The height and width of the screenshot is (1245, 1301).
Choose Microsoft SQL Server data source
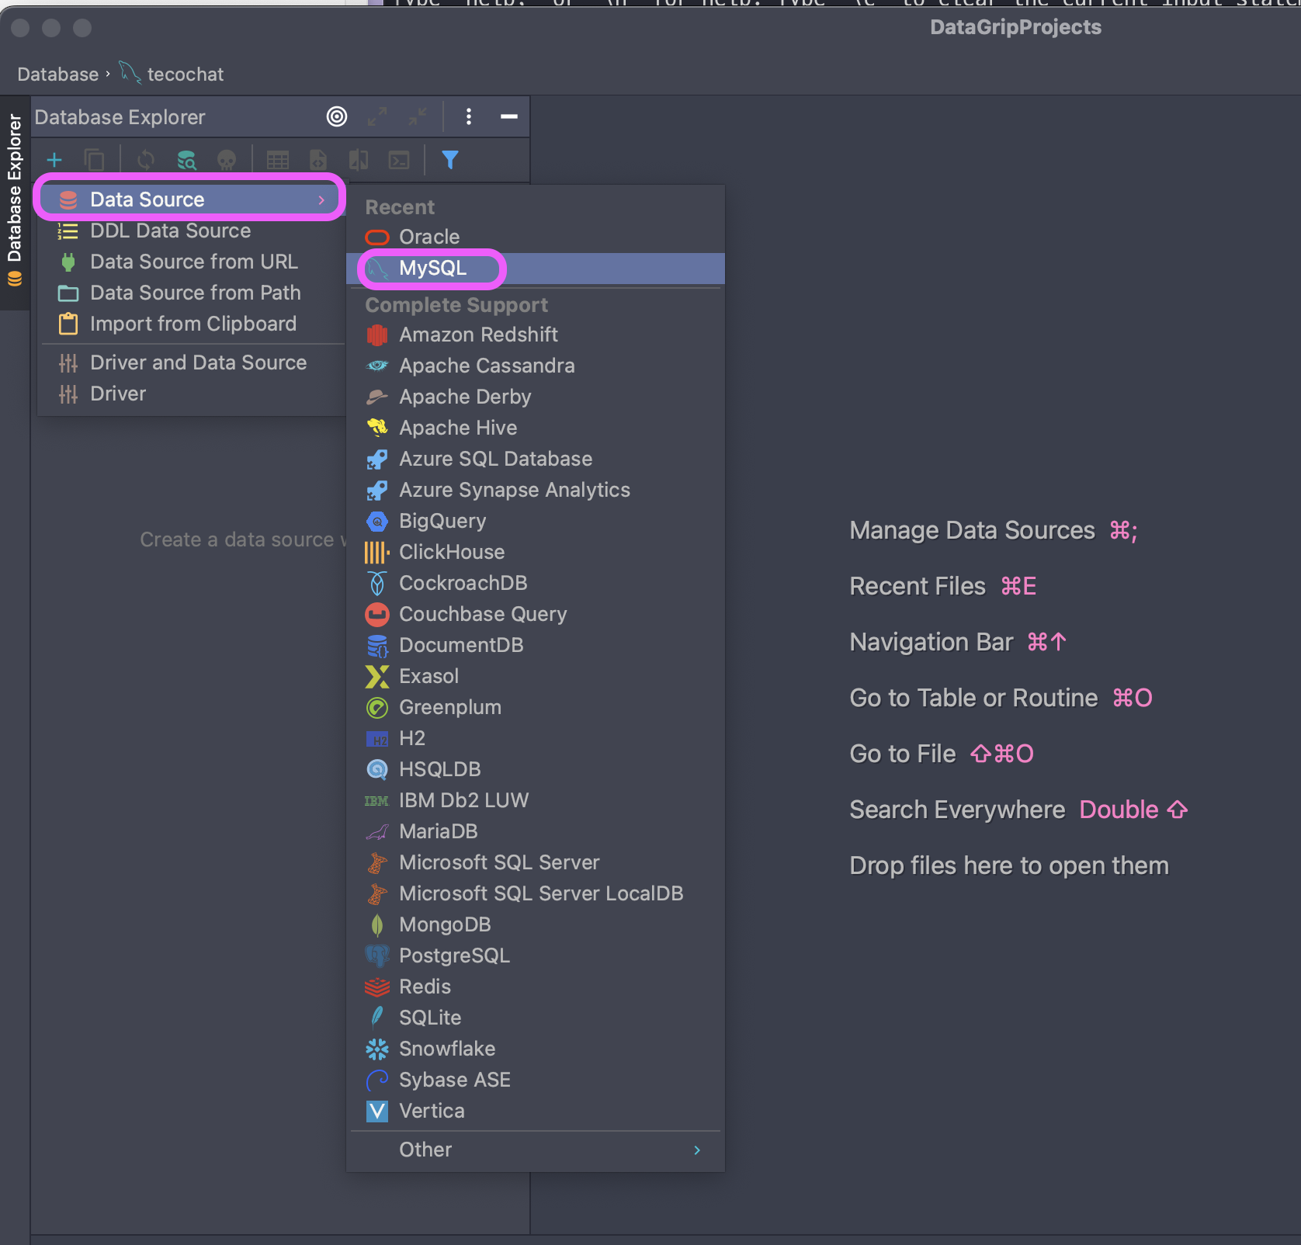pyautogui.click(x=536, y=862)
